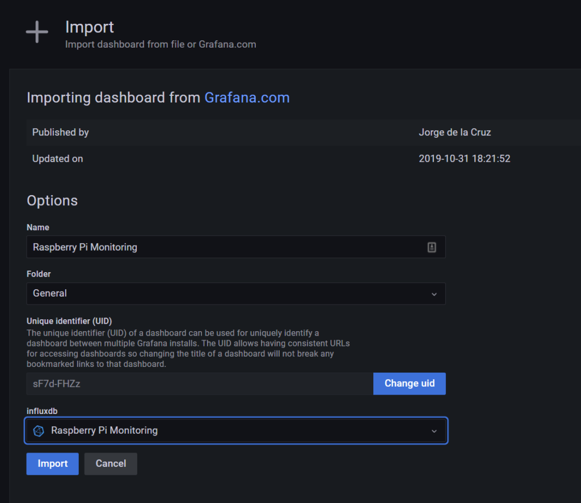Click the blue Import button
Image resolution: width=581 pixels, height=503 pixels.
click(52, 464)
